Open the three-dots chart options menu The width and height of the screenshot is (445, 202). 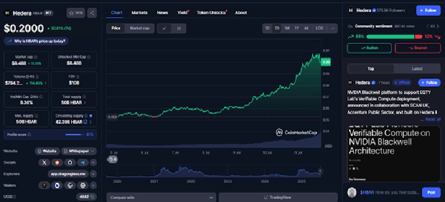[x=332, y=28]
